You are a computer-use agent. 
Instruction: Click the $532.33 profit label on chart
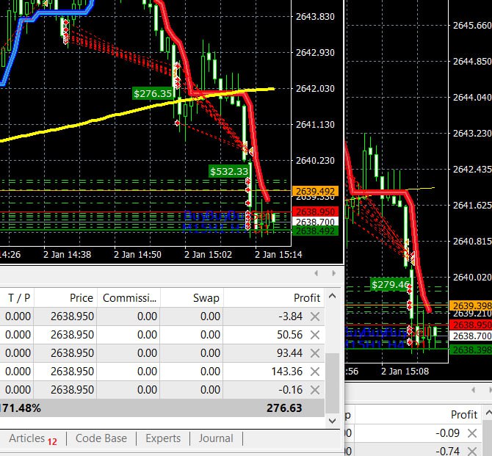229,171
